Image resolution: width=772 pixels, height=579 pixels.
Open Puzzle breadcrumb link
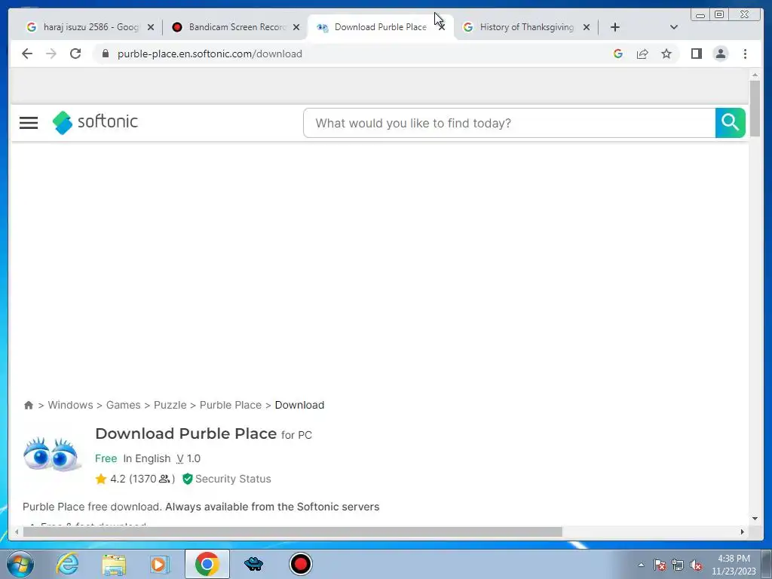(x=170, y=405)
